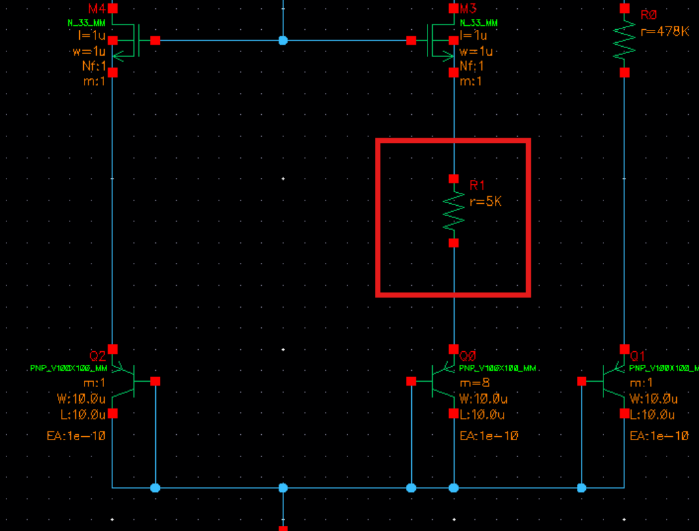
Task: Click the lower source pin of M3
Action: tap(453, 72)
